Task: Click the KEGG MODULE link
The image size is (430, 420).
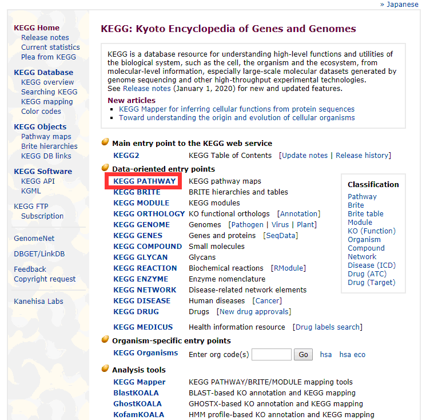Action: click(x=141, y=203)
